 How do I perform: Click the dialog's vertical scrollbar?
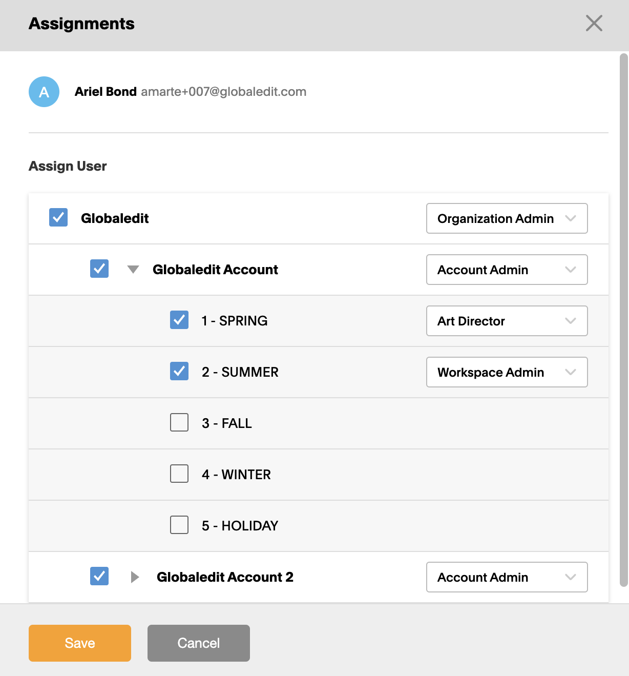[624, 320]
